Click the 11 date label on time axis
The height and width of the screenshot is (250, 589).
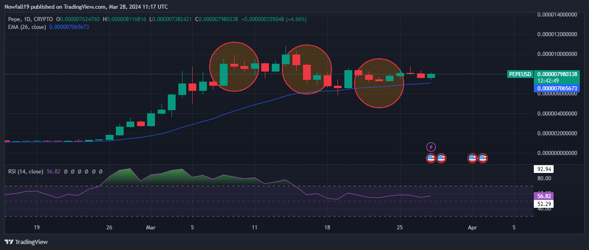pos(254,227)
